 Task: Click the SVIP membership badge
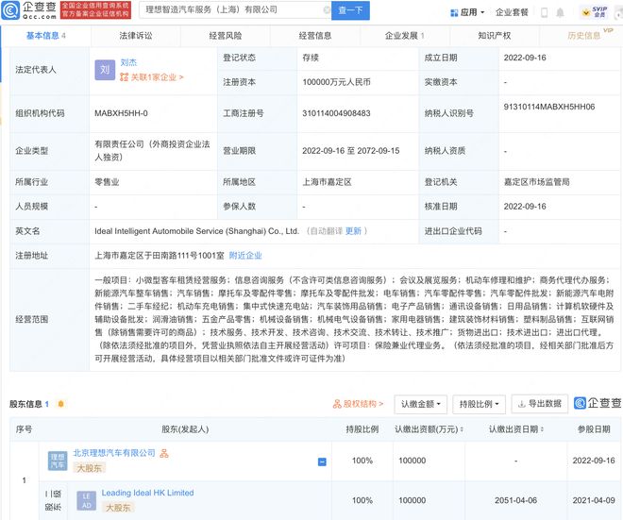[x=596, y=12]
